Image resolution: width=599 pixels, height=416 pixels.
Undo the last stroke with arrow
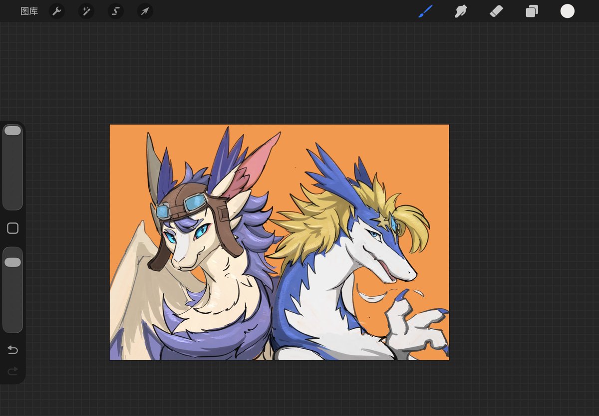(x=12, y=350)
